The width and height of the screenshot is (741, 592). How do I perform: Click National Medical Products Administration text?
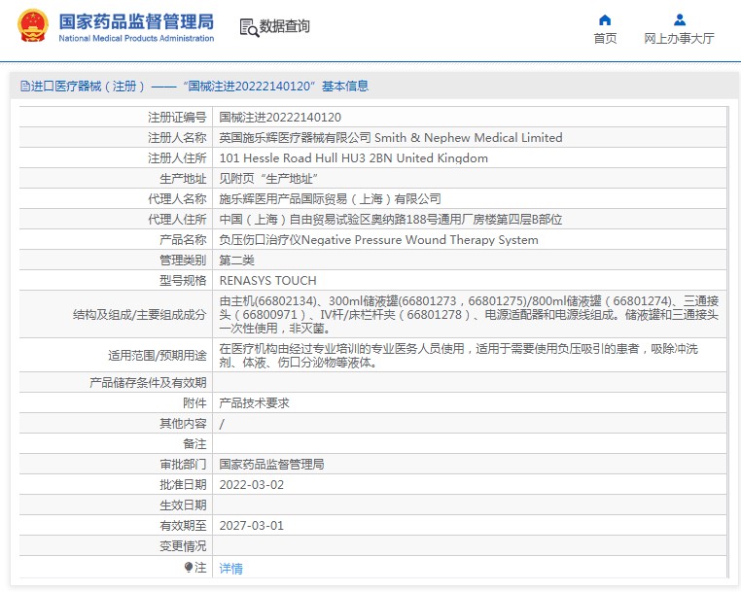pos(136,38)
